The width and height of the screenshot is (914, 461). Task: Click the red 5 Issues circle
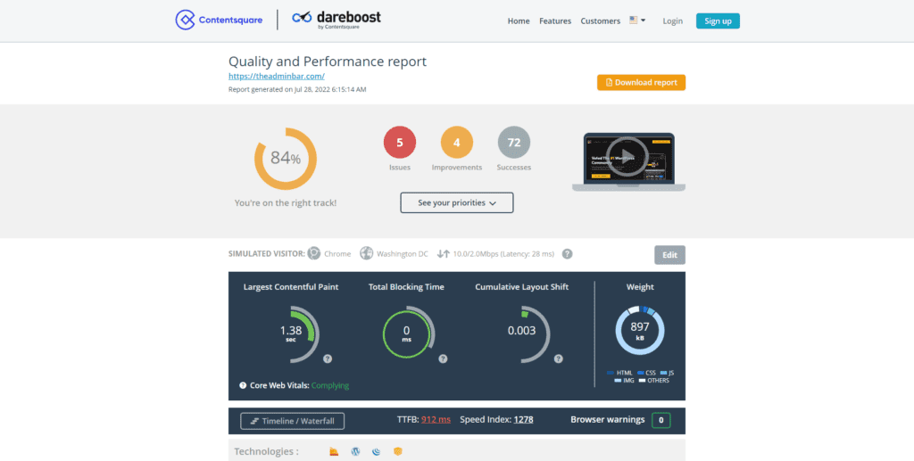(x=400, y=143)
